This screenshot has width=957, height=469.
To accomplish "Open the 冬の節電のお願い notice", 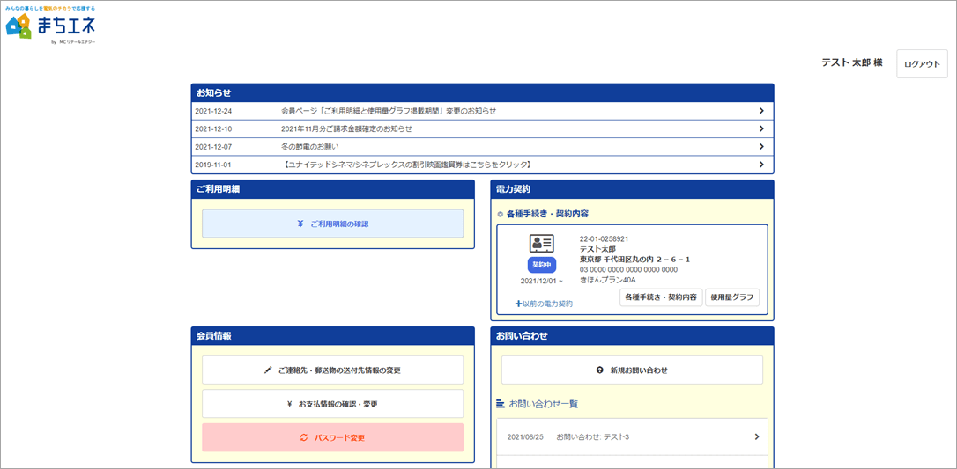I will coord(309,146).
